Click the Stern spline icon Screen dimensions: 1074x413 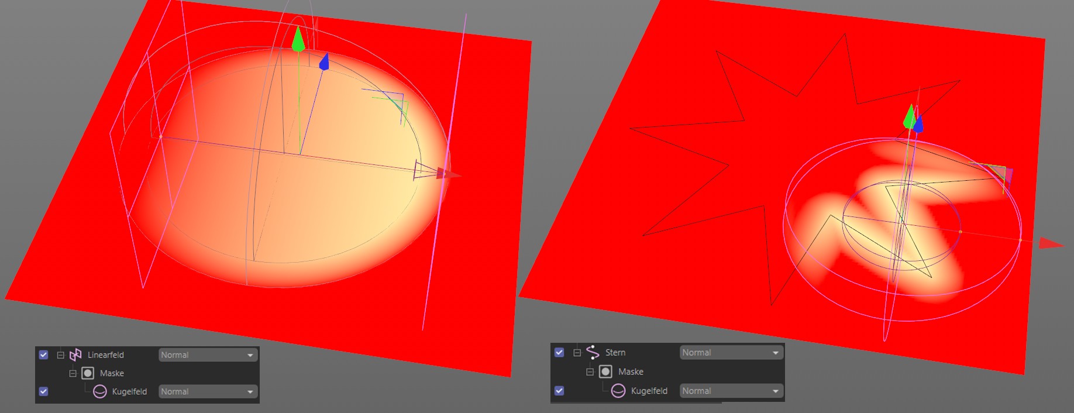pyautogui.click(x=593, y=352)
